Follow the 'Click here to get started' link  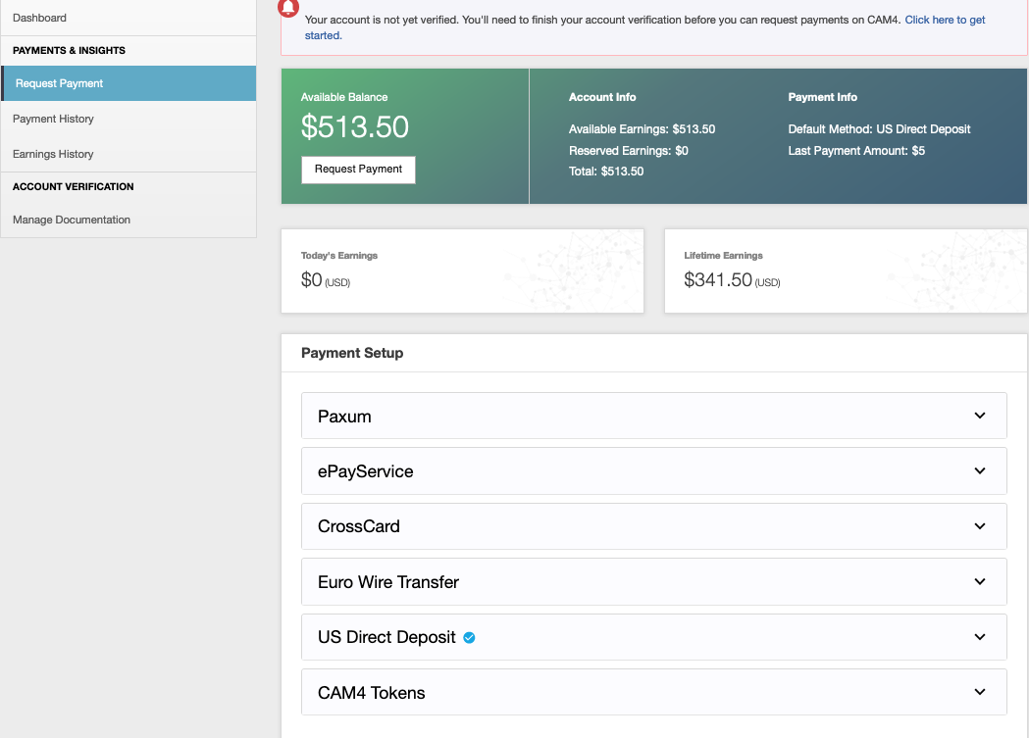tap(945, 20)
